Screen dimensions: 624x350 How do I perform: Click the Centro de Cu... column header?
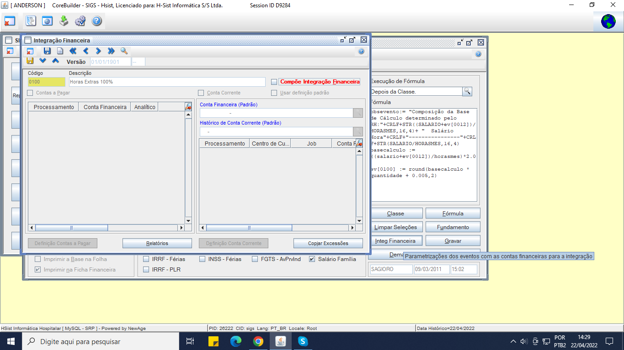point(270,143)
